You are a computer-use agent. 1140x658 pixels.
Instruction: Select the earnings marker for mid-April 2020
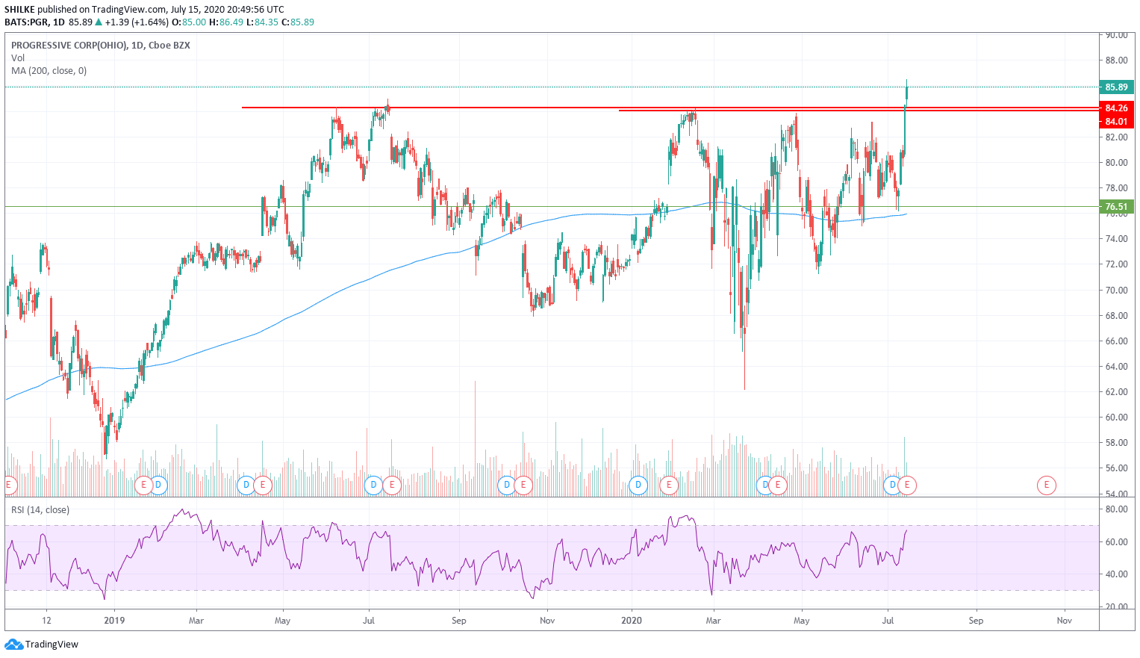click(x=778, y=485)
